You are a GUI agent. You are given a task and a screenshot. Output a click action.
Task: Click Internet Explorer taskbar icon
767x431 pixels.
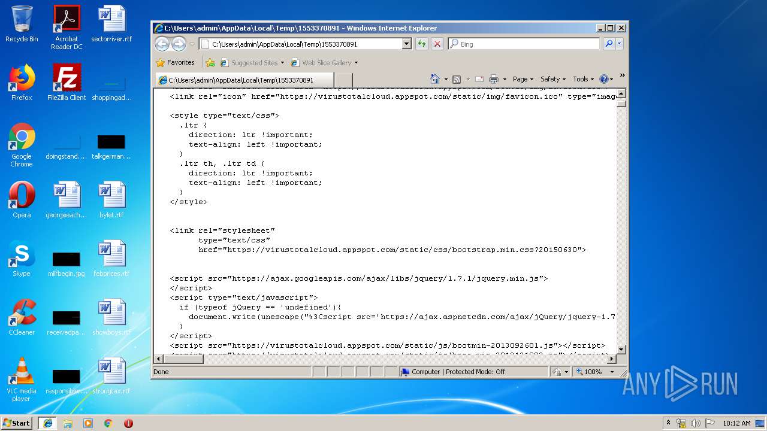tap(47, 423)
